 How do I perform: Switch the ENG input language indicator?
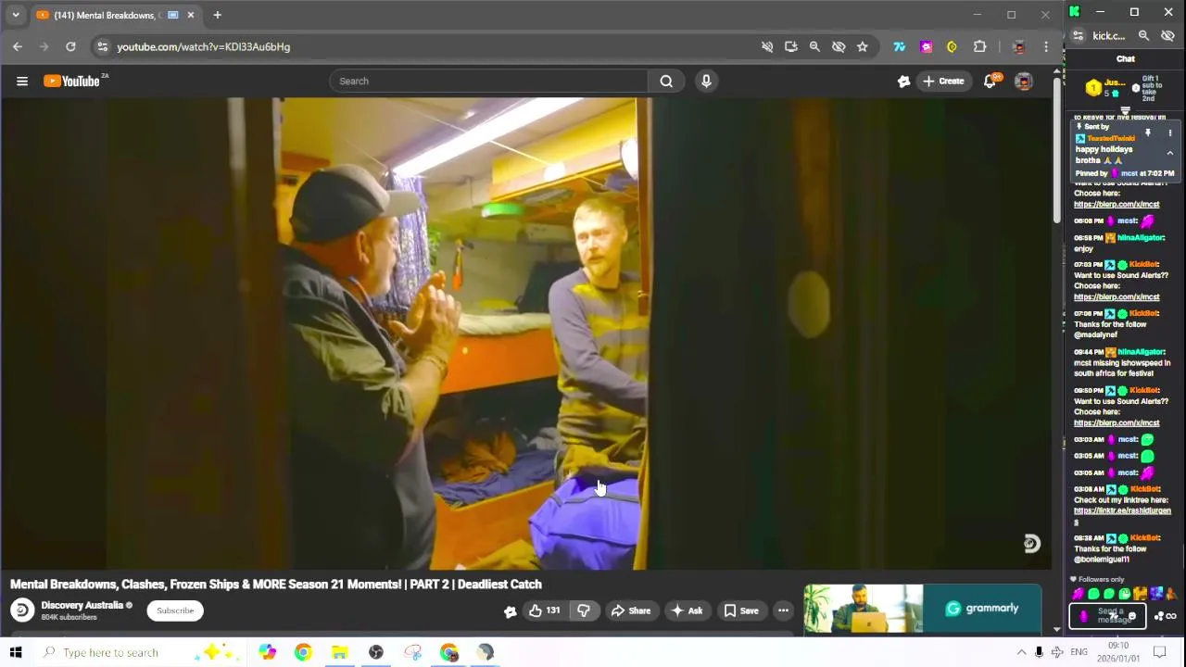1079,652
